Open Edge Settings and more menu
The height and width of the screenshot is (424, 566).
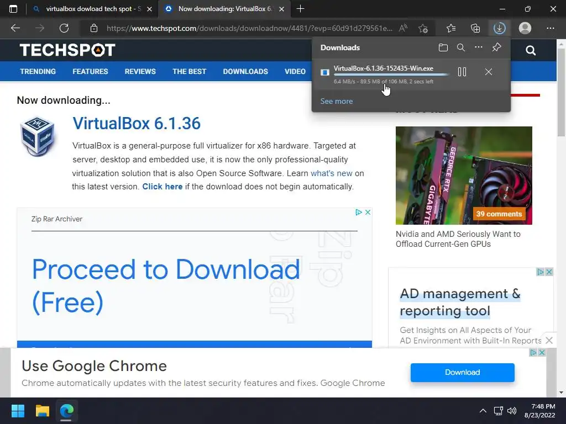pos(551,28)
